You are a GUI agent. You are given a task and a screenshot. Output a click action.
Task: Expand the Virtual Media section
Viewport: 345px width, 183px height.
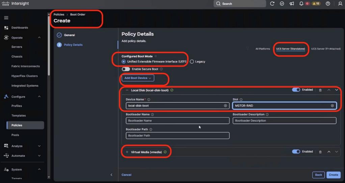click(127, 152)
